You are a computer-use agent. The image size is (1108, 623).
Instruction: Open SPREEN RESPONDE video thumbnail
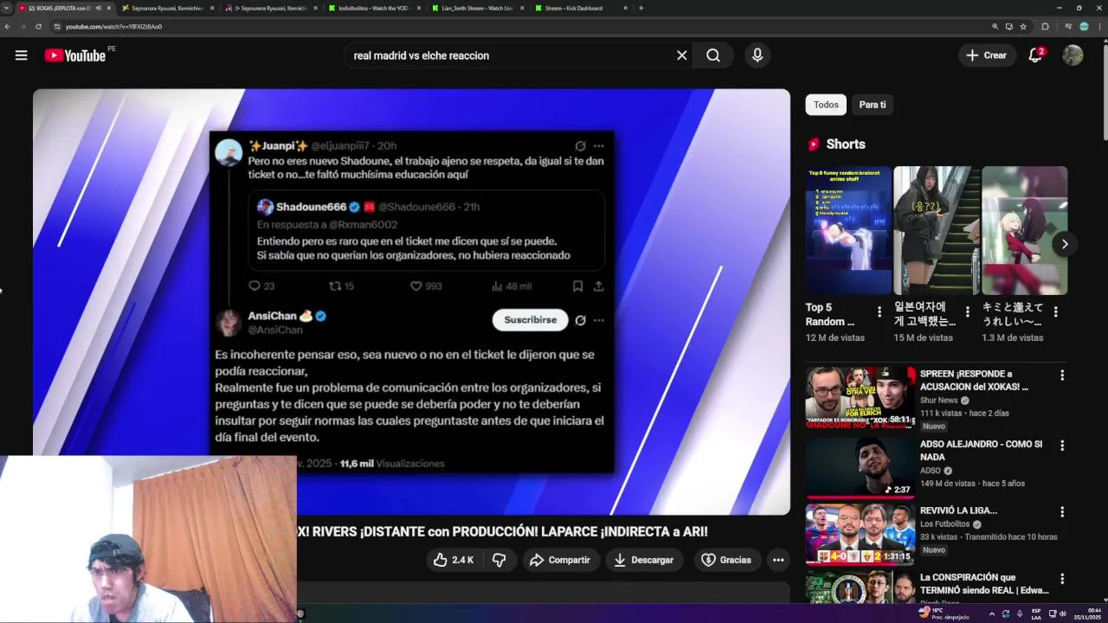point(860,397)
